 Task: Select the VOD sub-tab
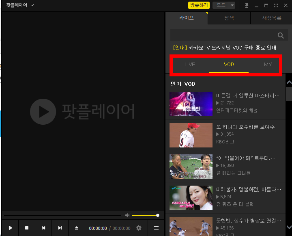click(229, 65)
